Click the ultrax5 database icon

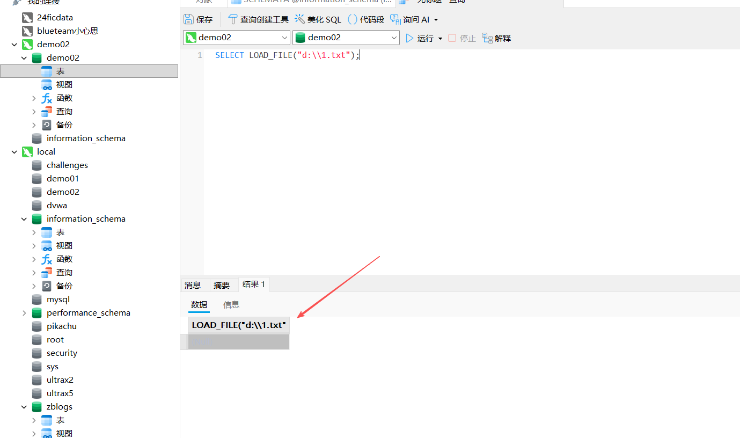pos(36,393)
